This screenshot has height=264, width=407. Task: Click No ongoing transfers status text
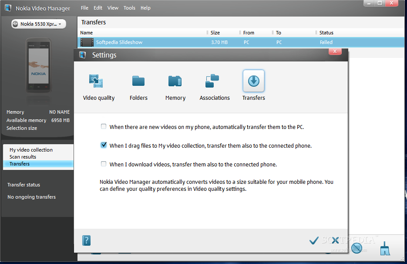32,197
